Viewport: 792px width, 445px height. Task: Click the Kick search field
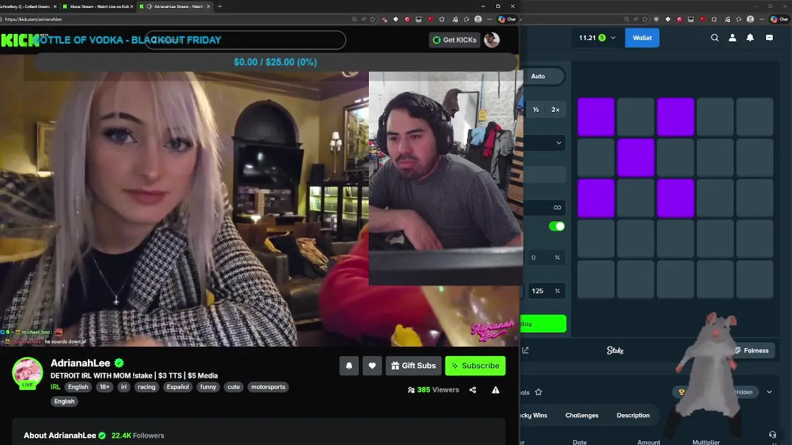pos(245,40)
